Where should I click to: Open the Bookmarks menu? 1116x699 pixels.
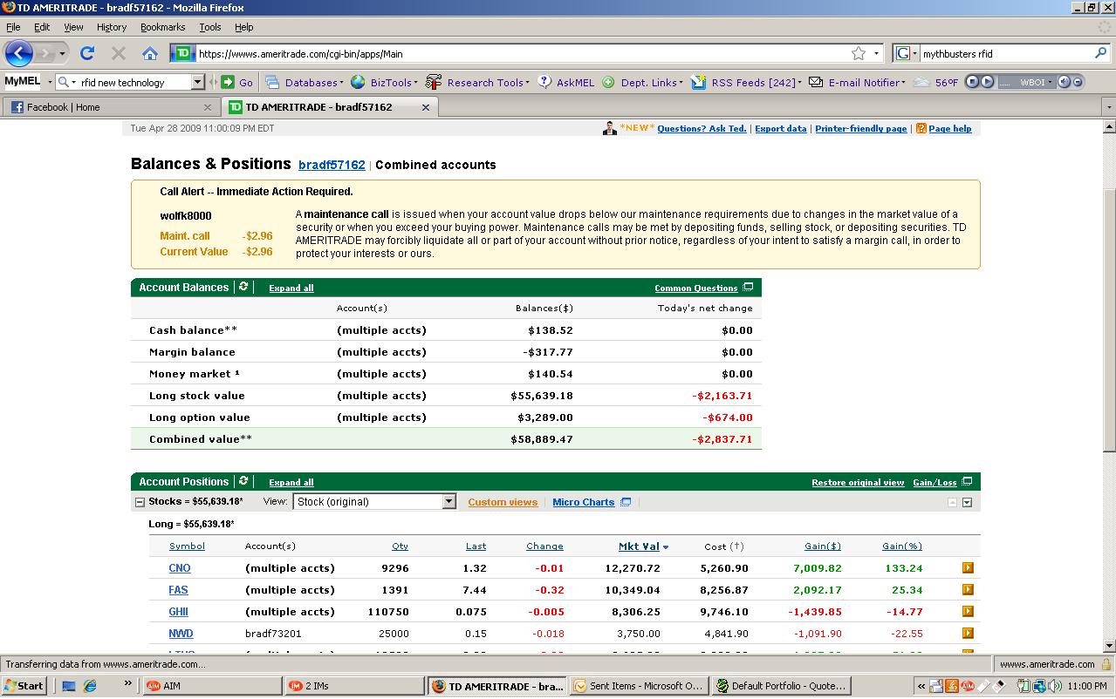click(162, 27)
